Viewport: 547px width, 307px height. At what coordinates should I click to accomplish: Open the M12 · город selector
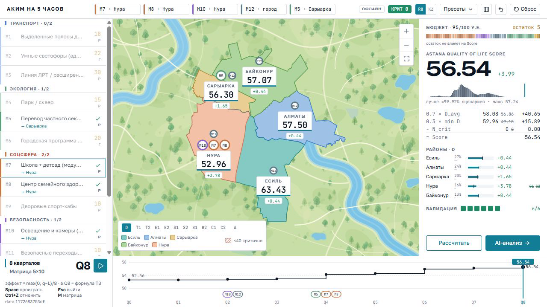[x=264, y=9]
